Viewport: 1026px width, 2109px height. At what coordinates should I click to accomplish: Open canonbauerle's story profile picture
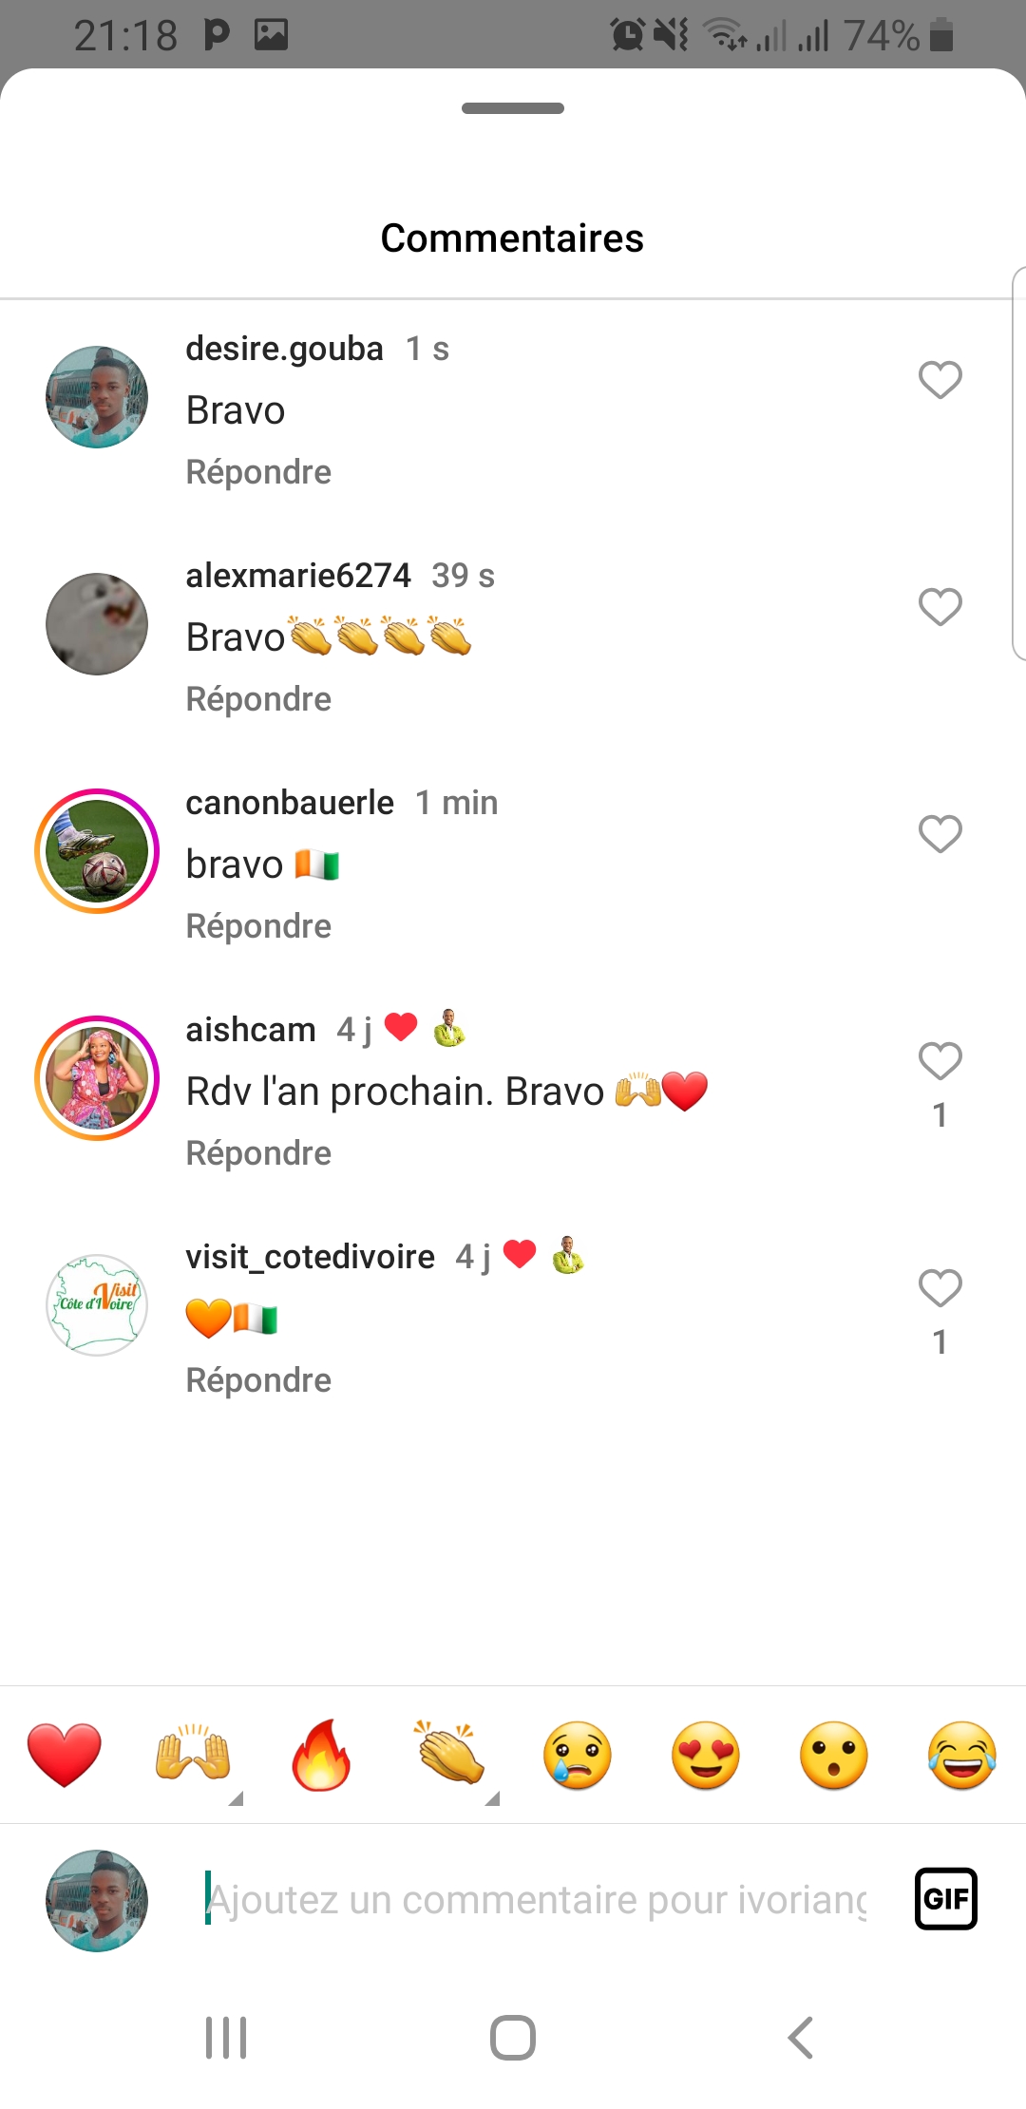coord(97,851)
